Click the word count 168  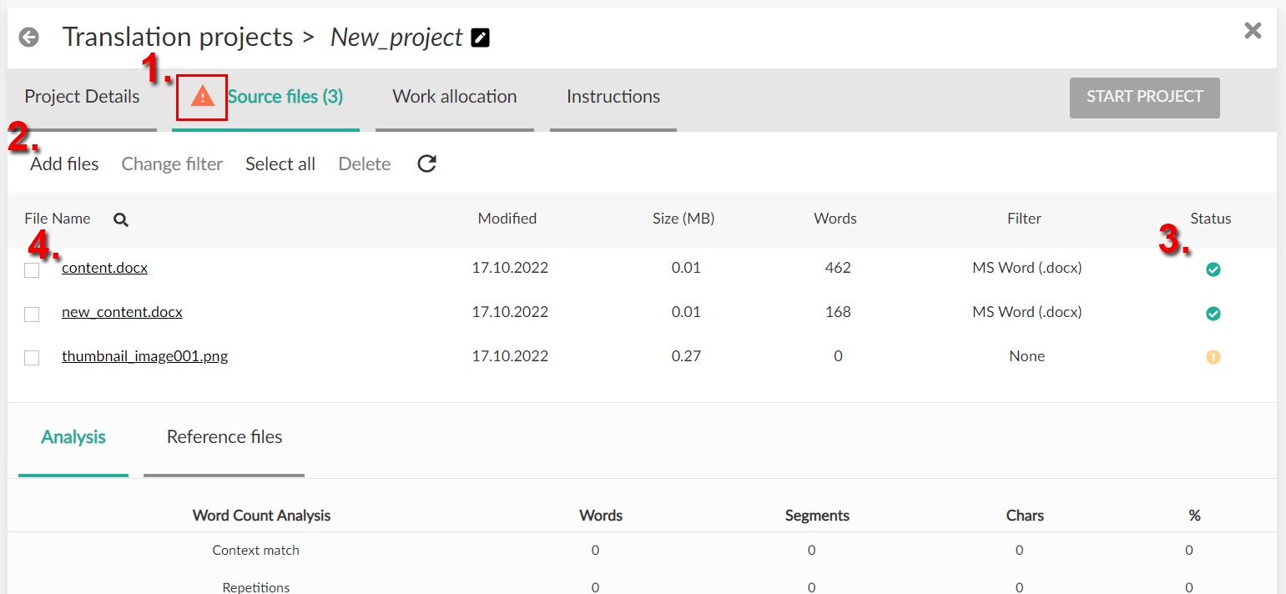(x=838, y=312)
